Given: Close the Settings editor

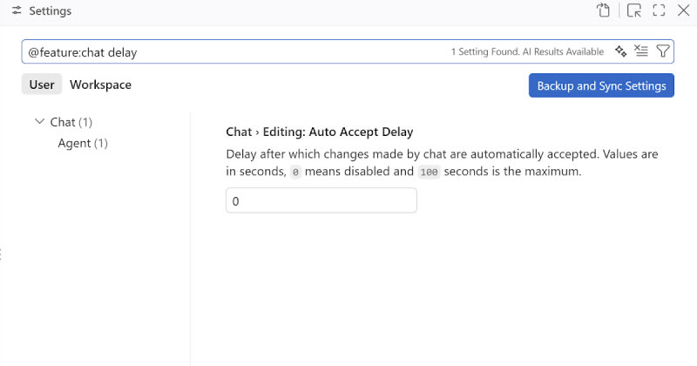Looking at the screenshot, I should 683,10.
